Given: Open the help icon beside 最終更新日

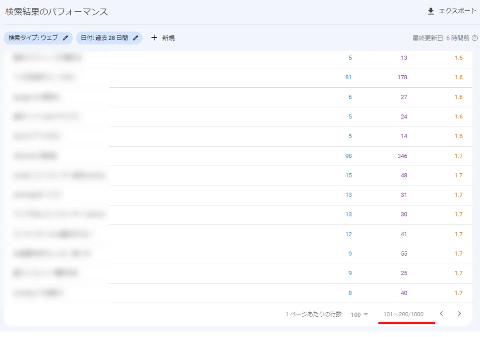Looking at the screenshot, I should click(x=475, y=38).
